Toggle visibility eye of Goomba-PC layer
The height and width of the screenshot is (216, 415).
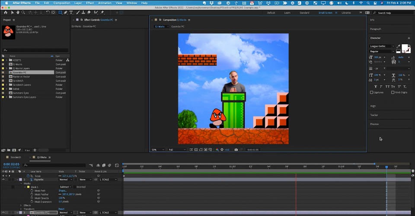[3, 213]
